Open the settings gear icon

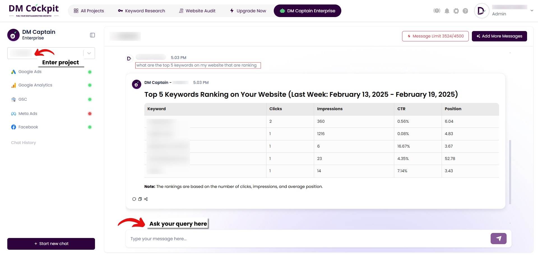click(456, 11)
